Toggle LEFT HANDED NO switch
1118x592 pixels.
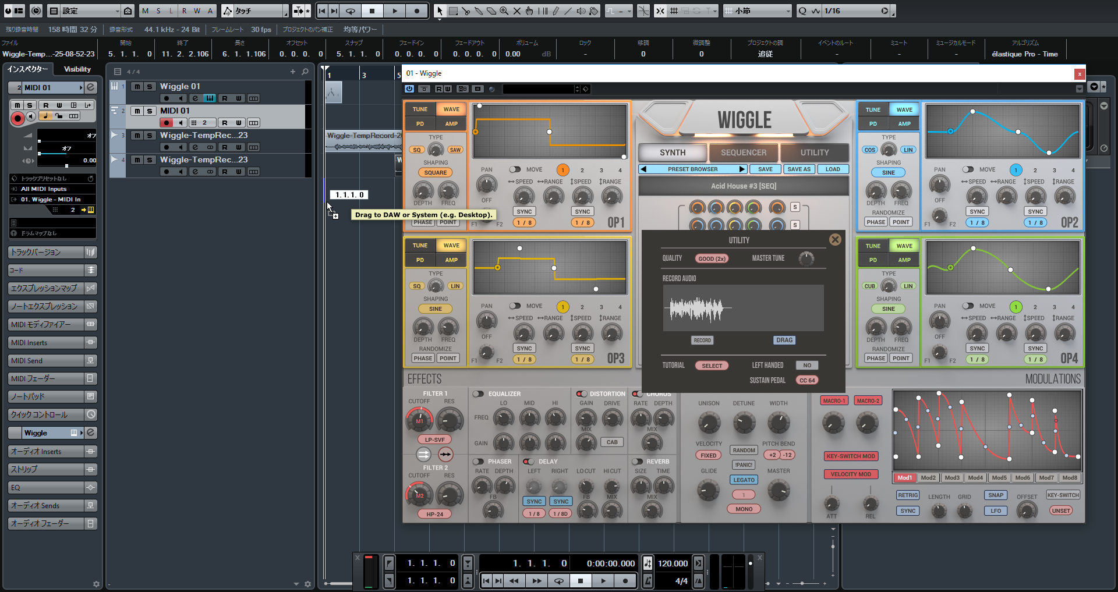point(807,366)
